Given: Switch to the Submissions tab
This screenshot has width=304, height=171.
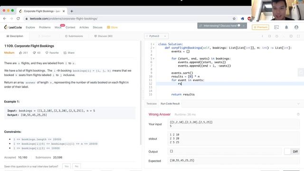Looking at the screenshot, I should tap(74, 36).
